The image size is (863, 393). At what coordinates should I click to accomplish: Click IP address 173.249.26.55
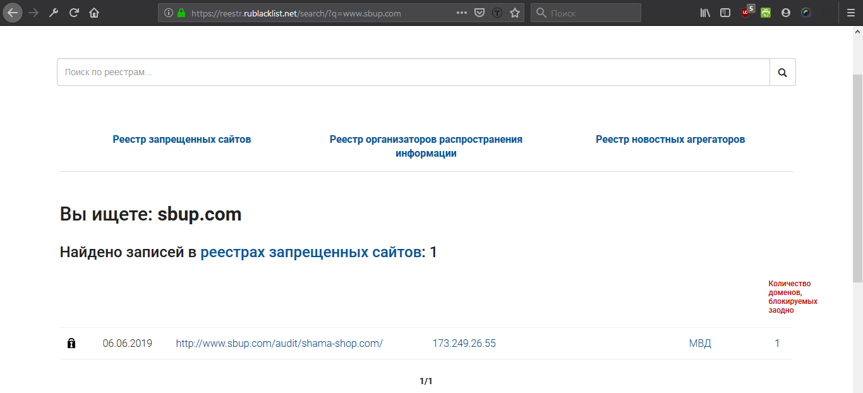(x=464, y=344)
